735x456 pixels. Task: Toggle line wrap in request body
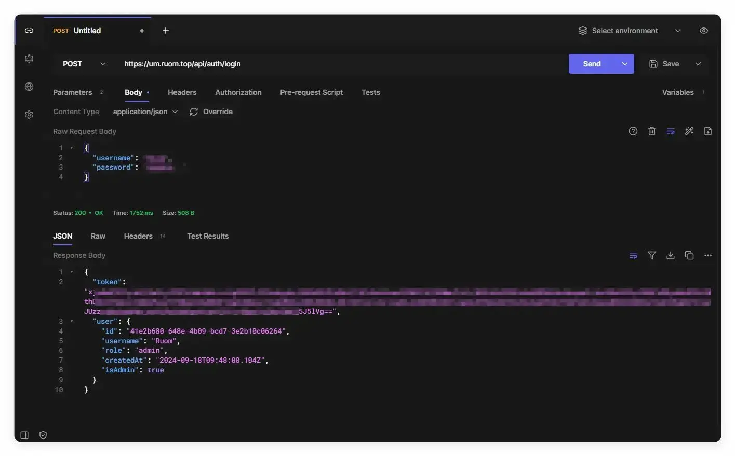tap(670, 131)
